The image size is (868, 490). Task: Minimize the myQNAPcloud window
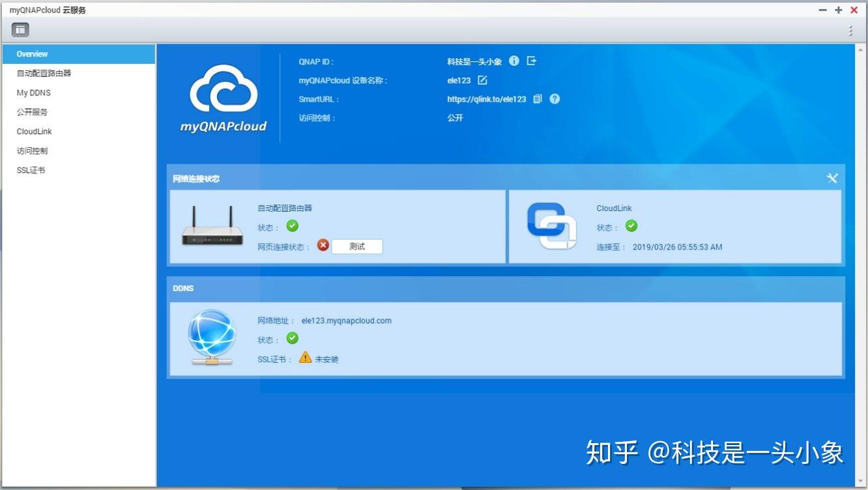823,10
